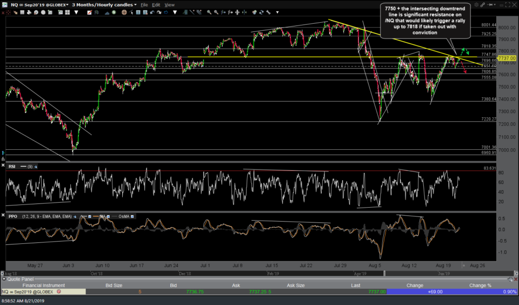Click the zoom out magnifier icon
This screenshot has width=519, height=305.
[216, 12]
